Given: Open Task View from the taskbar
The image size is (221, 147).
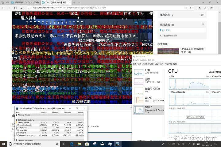Looking at the screenshot, I should (x=64, y=144).
